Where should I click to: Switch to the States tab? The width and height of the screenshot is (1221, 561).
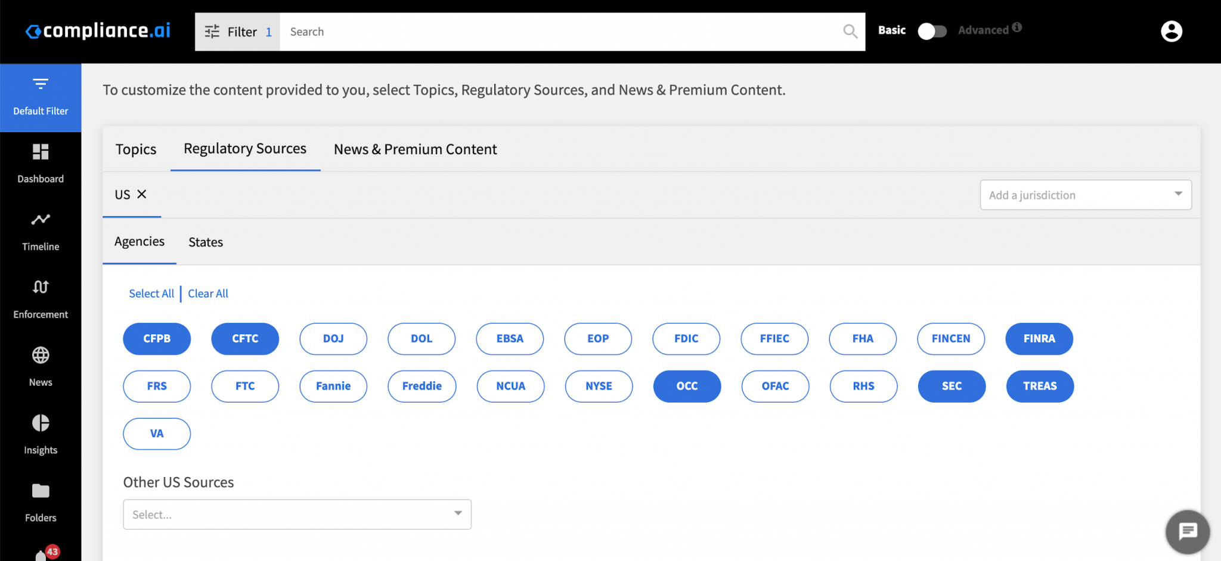(x=206, y=242)
